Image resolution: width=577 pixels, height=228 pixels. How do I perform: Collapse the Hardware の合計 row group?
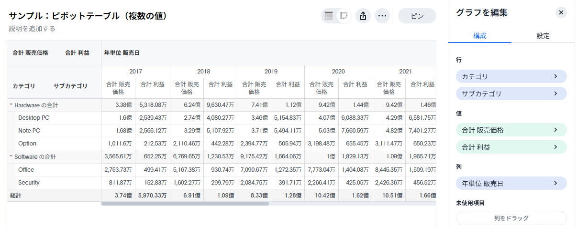pos(11,105)
